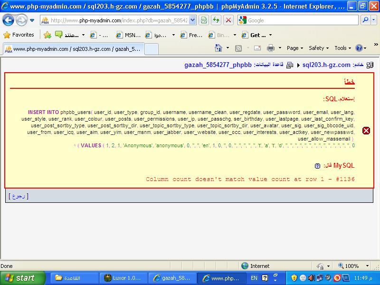Click the search magnifier button
The height and width of the screenshot is (285, 380).
(366, 20)
